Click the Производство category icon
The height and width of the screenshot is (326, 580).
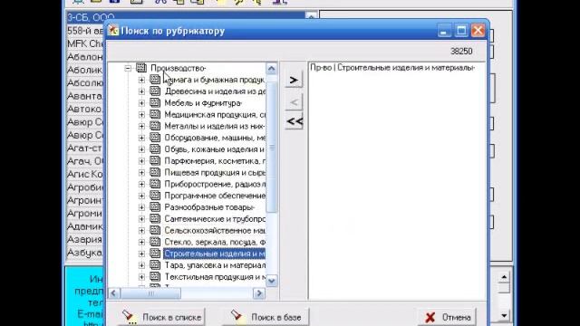point(141,68)
